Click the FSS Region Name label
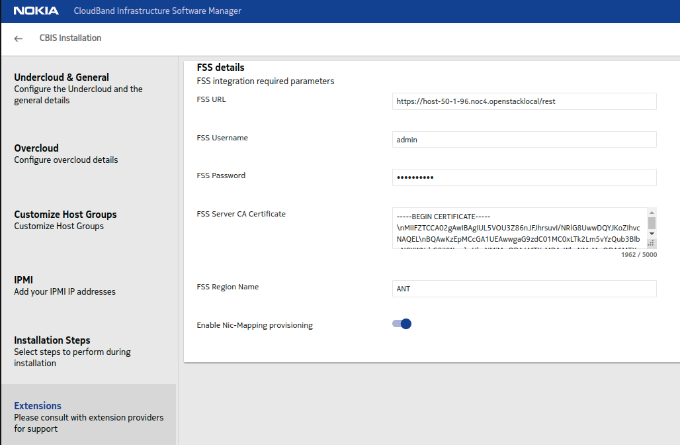Image resolution: width=680 pixels, height=445 pixels. coord(228,287)
